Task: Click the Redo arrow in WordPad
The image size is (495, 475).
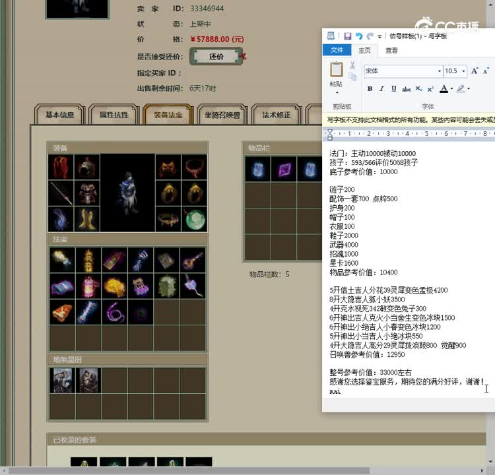Action: (370, 36)
